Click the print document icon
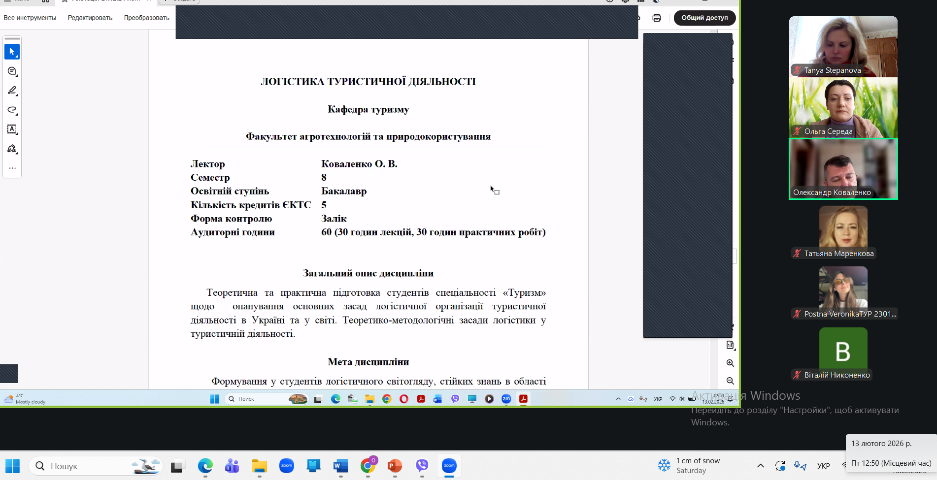Image resolution: width=937 pixels, height=480 pixels. pos(657,18)
